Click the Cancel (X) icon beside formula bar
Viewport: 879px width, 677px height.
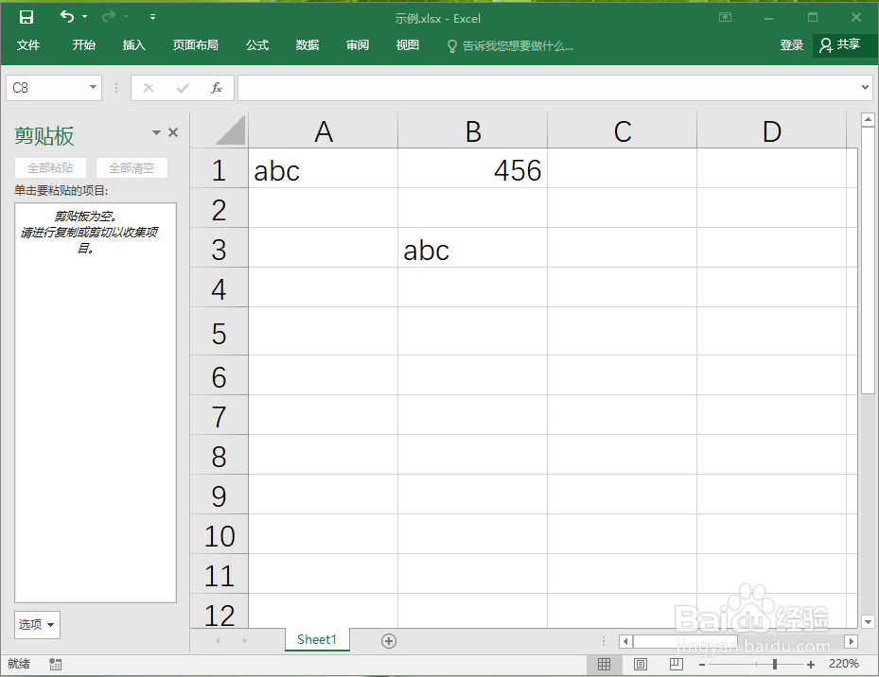[x=148, y=87]
